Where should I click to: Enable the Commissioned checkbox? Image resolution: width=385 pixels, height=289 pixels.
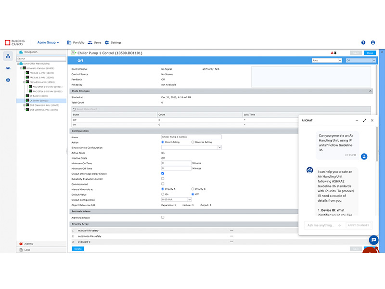click(x=163, y=184)
